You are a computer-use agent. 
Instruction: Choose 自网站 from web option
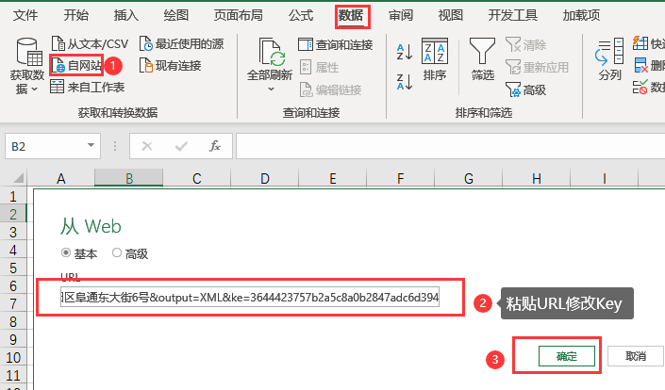pos(76,66)
